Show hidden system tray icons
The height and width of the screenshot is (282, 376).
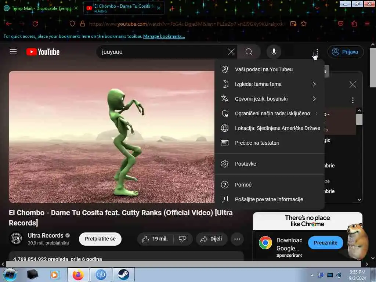312,275
